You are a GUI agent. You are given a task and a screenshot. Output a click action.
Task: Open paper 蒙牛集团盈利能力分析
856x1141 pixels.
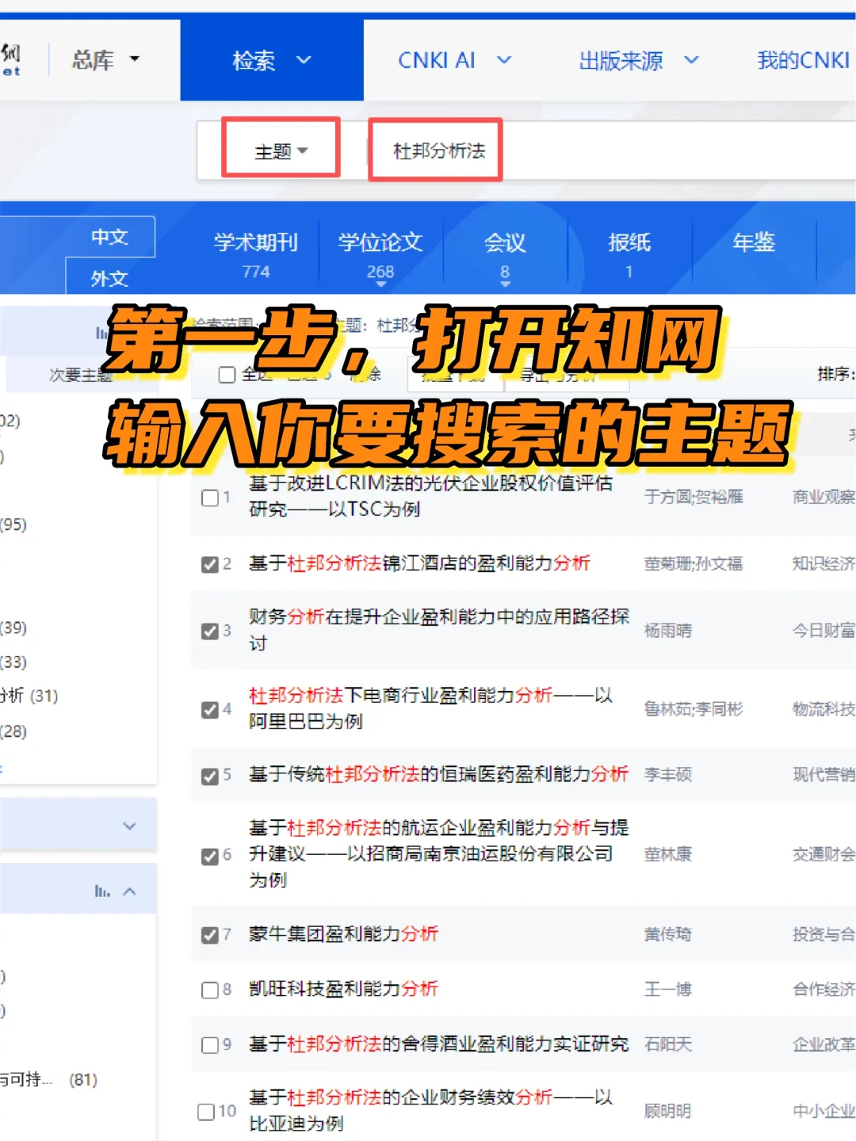pos(343,934)
